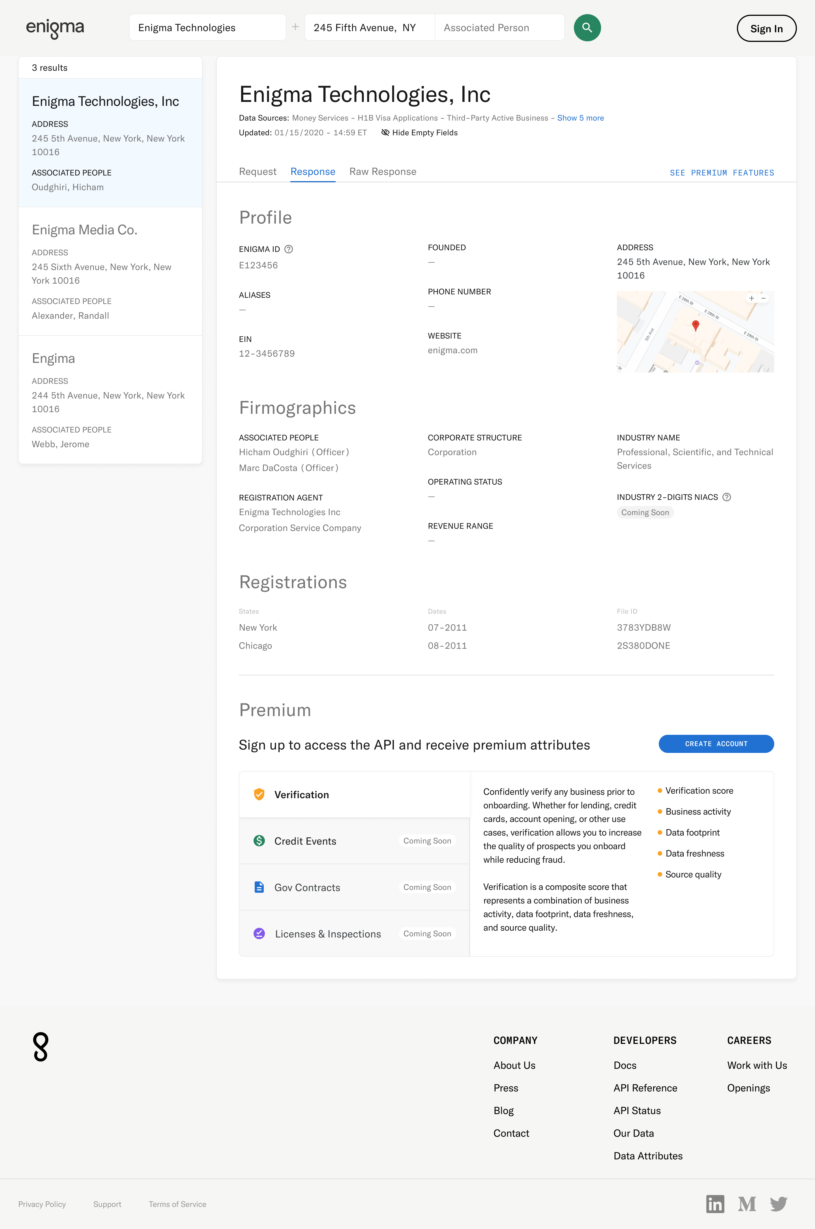
Task: Open the Privacy Policy link
Action: (42, 1204)
